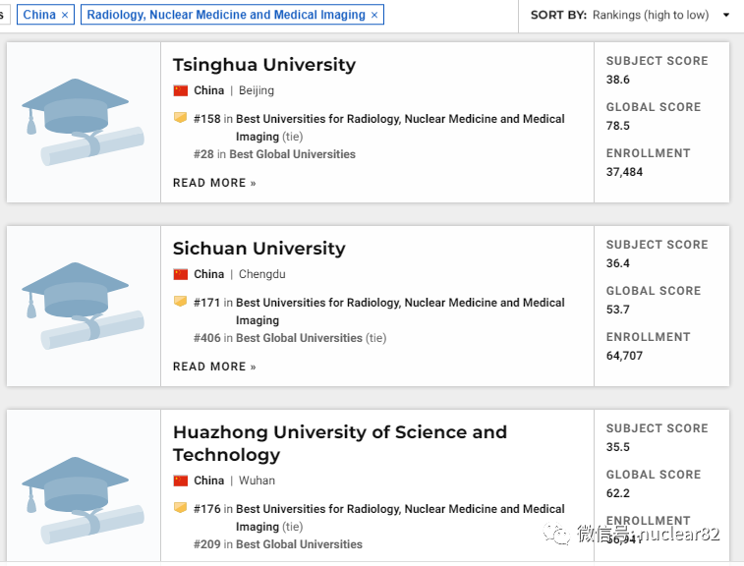Open Sichuan's #406 Best Global Universities link

coord(299,338)
